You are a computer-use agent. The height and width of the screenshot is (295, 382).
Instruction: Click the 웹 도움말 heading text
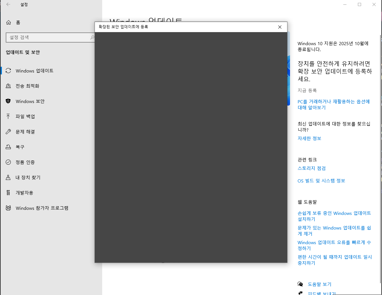[307, 202]
